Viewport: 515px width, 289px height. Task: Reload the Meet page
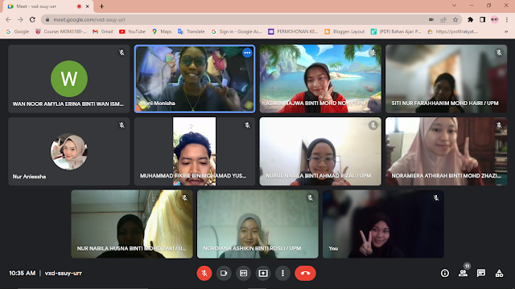click(32, 19)
